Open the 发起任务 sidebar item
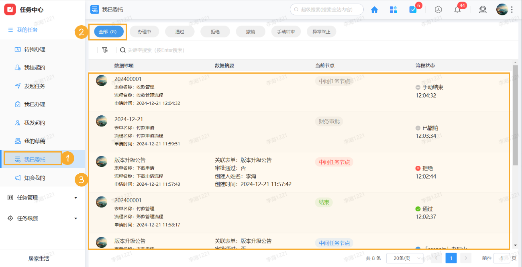 tap(35, 85)
